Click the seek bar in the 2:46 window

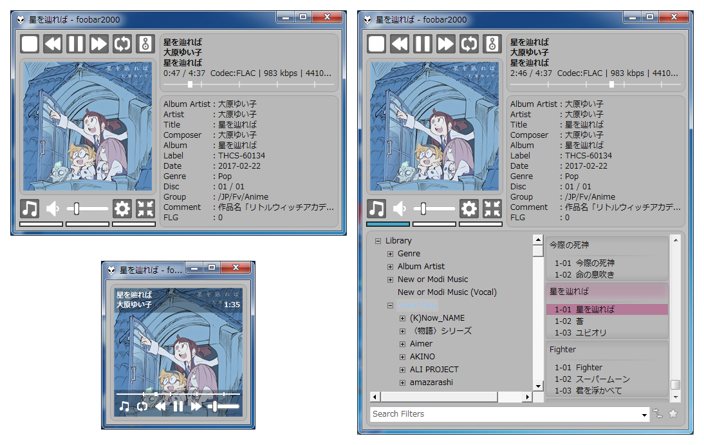pos(595,84)
